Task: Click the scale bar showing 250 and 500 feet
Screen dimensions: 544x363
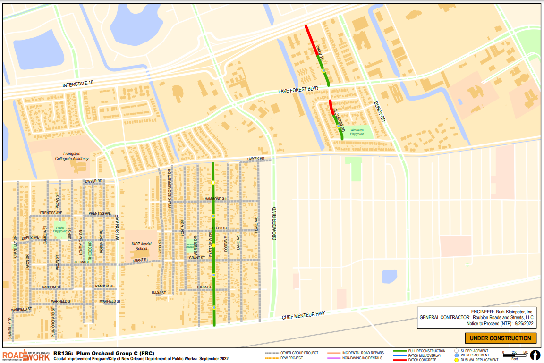Action: 515,355
